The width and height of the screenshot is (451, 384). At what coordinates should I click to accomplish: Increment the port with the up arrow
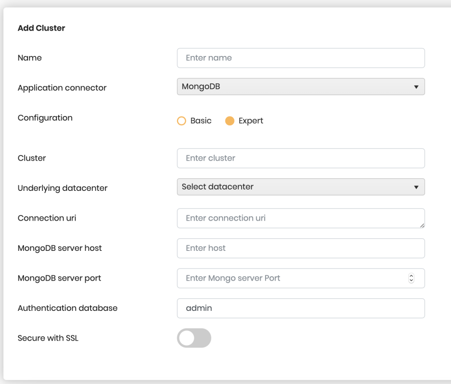[411, 276]
